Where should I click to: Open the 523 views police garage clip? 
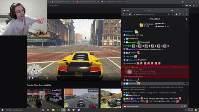click(44, 98)
